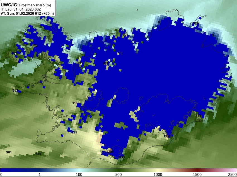The height and width of the screenshot is (177, 237).
Task: Click the 887 map value
Action: pos(15,90)
